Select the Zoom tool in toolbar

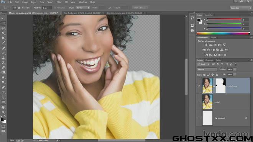click(3, 112)
